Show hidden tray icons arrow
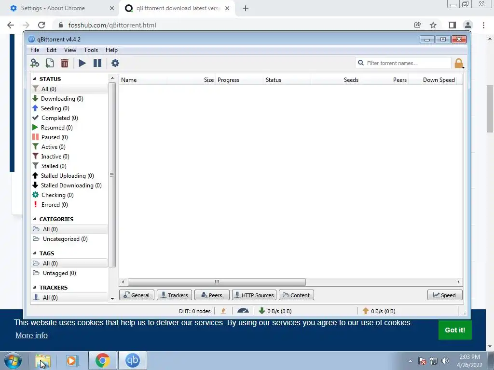 (410, 361)
